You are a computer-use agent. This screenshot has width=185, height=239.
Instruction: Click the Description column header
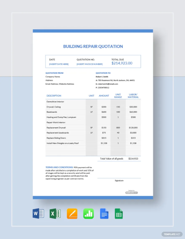coord(54,96)
